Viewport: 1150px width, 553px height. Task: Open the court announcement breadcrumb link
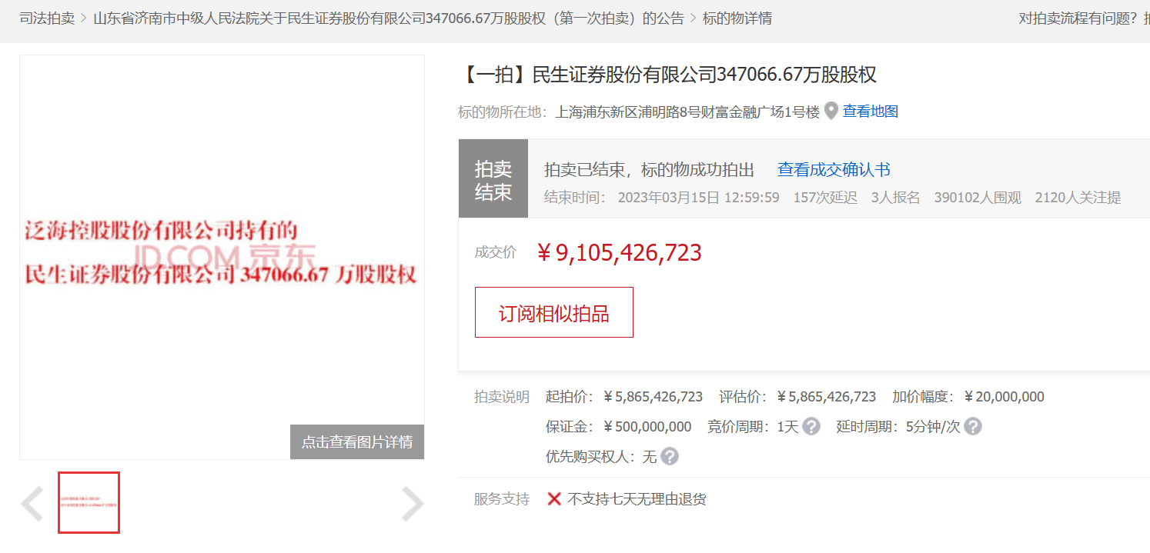click(x=389, y=18)
